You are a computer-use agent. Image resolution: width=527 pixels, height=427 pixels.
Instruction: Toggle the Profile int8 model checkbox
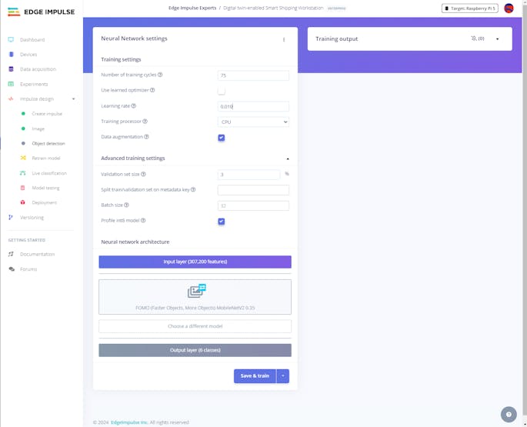(x=221, y=222)
